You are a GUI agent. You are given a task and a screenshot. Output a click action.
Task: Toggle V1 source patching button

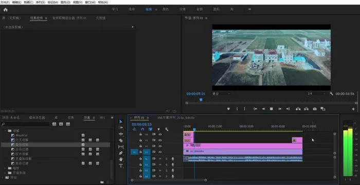(134, 152)
